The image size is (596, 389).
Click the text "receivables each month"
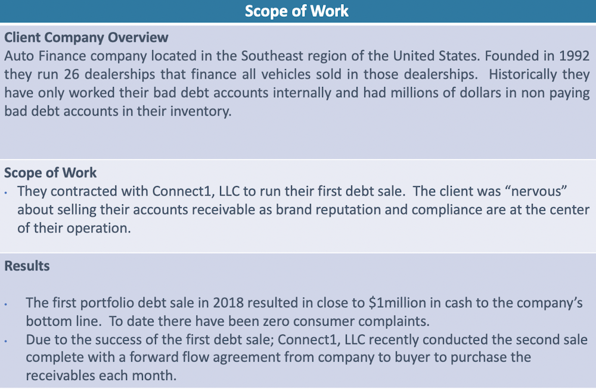(101, 375)
